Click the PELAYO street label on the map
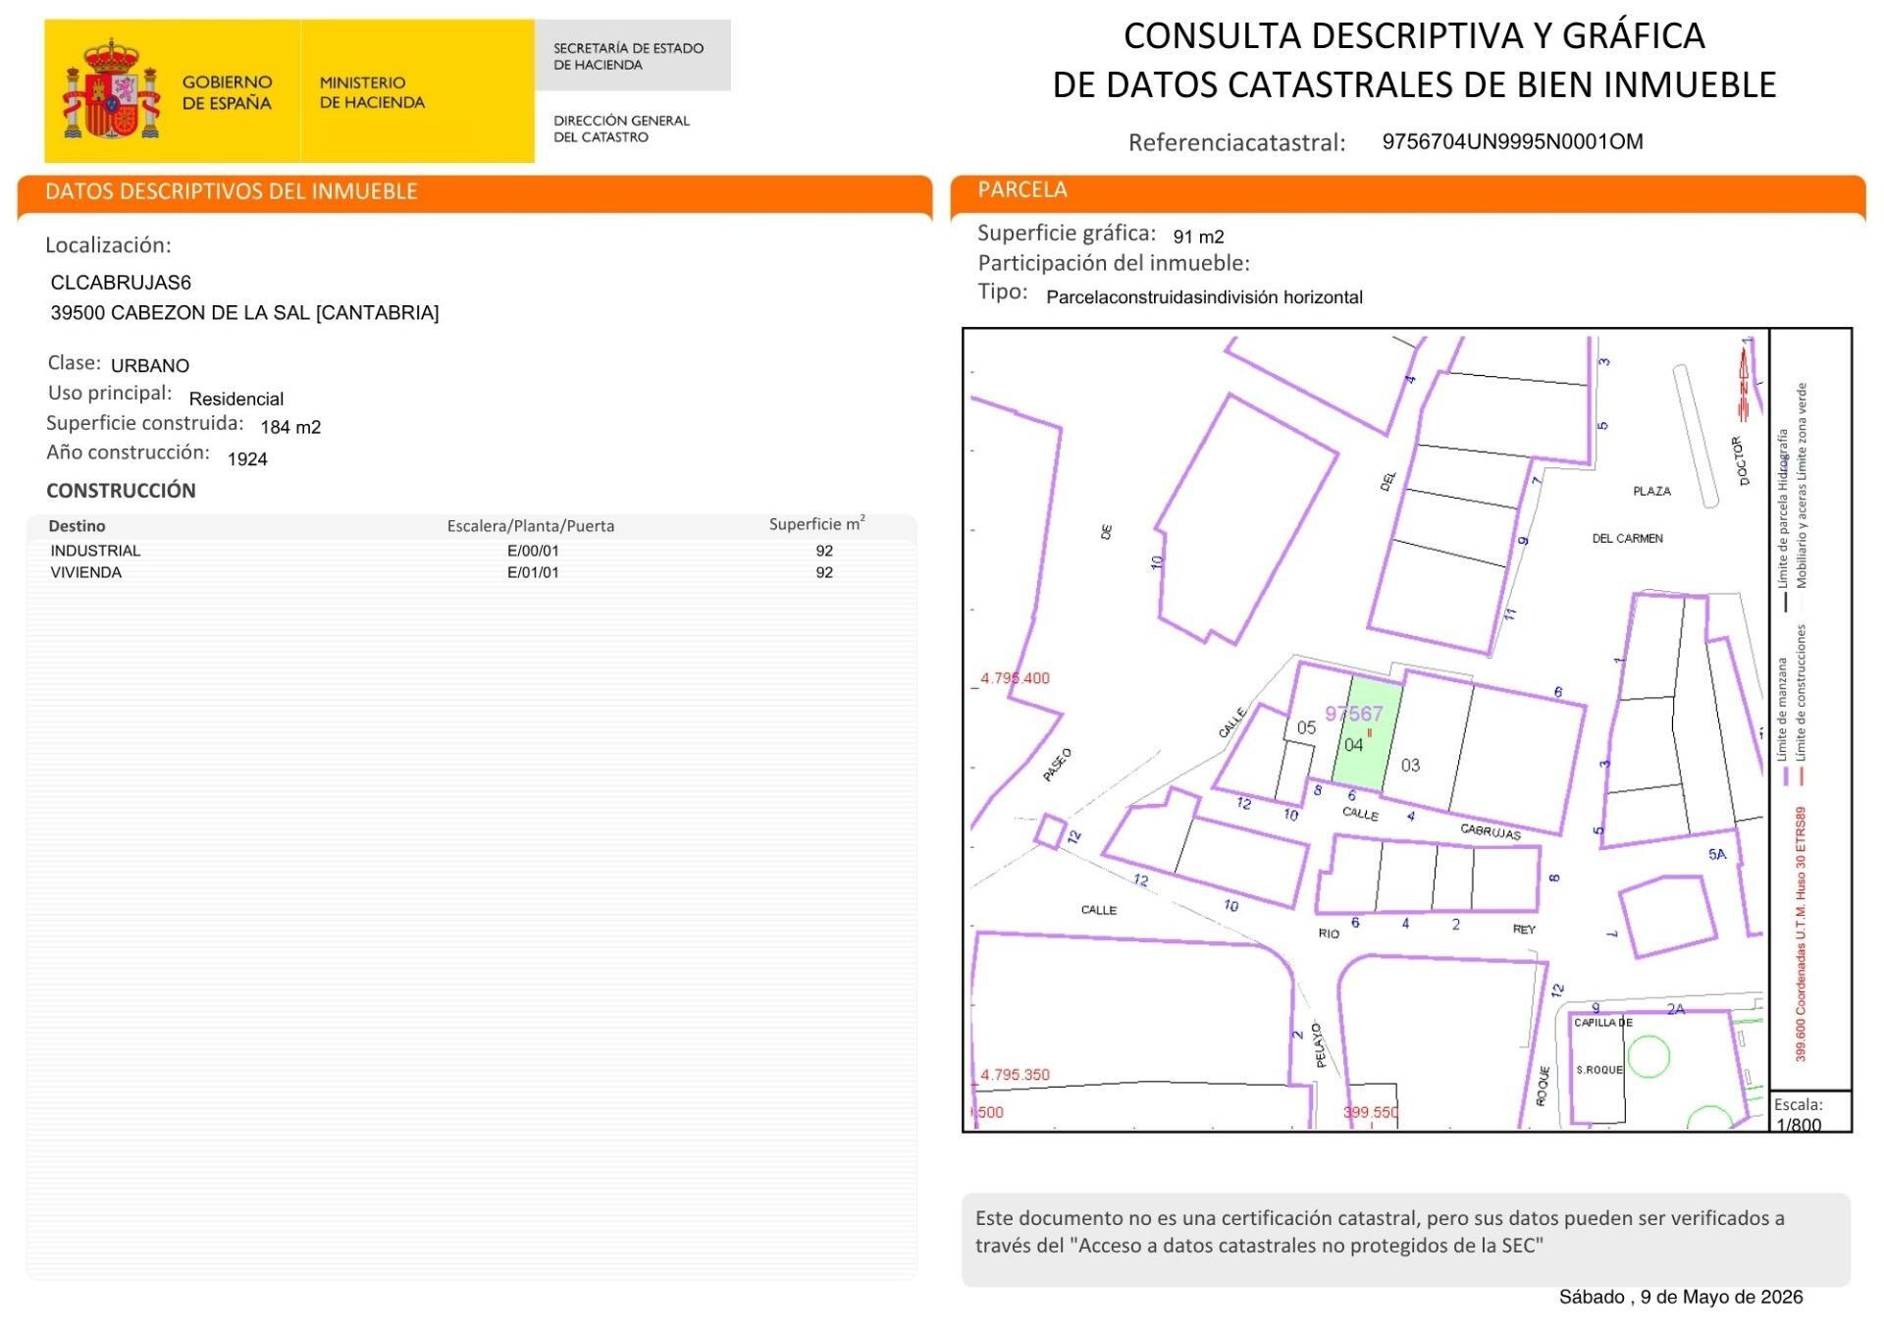This screenshot has height=1332, width=1884. [x=1319, y=1045]
